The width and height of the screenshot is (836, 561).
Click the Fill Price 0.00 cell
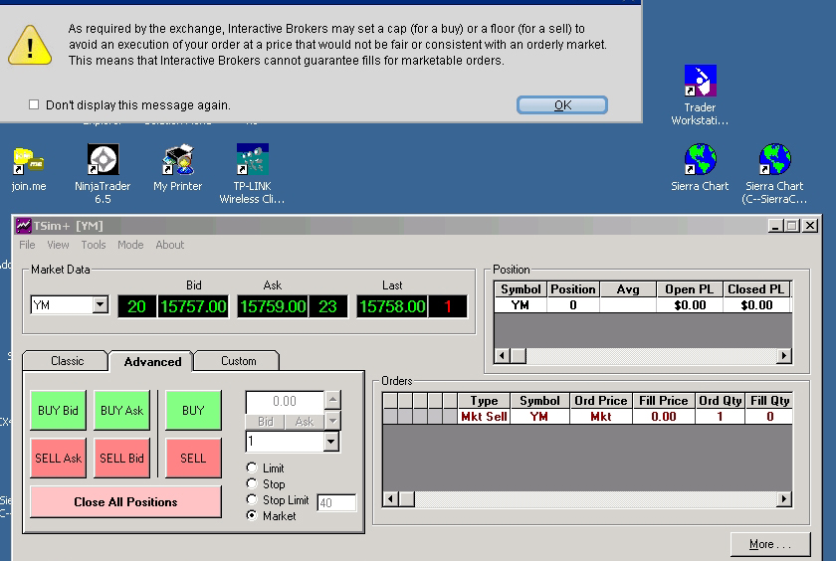tap(663, 417)
